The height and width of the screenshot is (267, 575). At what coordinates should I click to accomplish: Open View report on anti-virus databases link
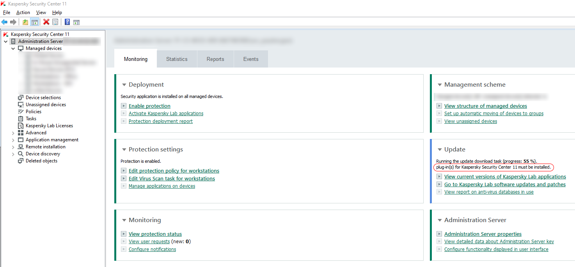pyautogui.click(x=489, y=192)
